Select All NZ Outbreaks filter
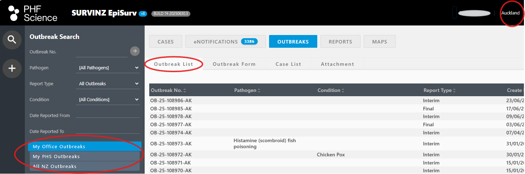Viewport: 525px width, 174px height. pos(85,166)
